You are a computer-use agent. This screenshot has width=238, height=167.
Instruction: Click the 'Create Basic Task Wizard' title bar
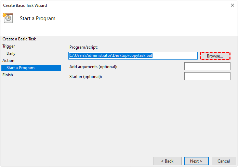[x=103, y=5]
